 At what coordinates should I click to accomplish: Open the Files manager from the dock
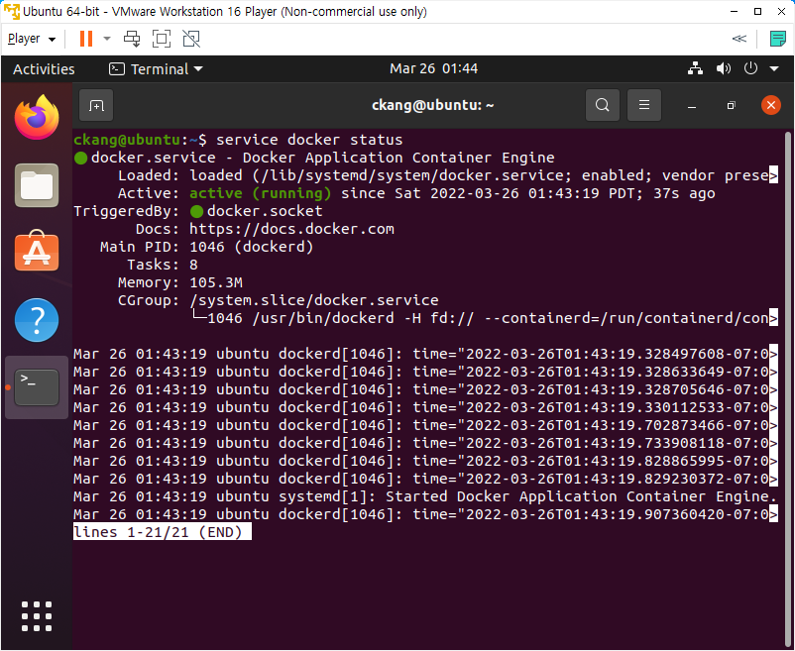coord(37,185)
